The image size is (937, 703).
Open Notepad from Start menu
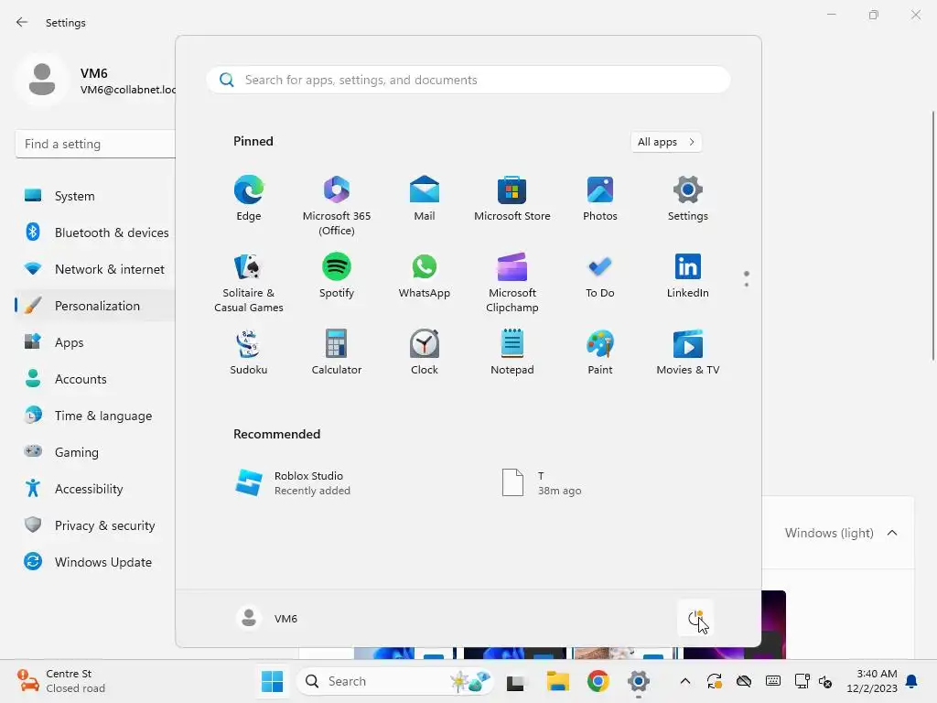pos(512,352)
